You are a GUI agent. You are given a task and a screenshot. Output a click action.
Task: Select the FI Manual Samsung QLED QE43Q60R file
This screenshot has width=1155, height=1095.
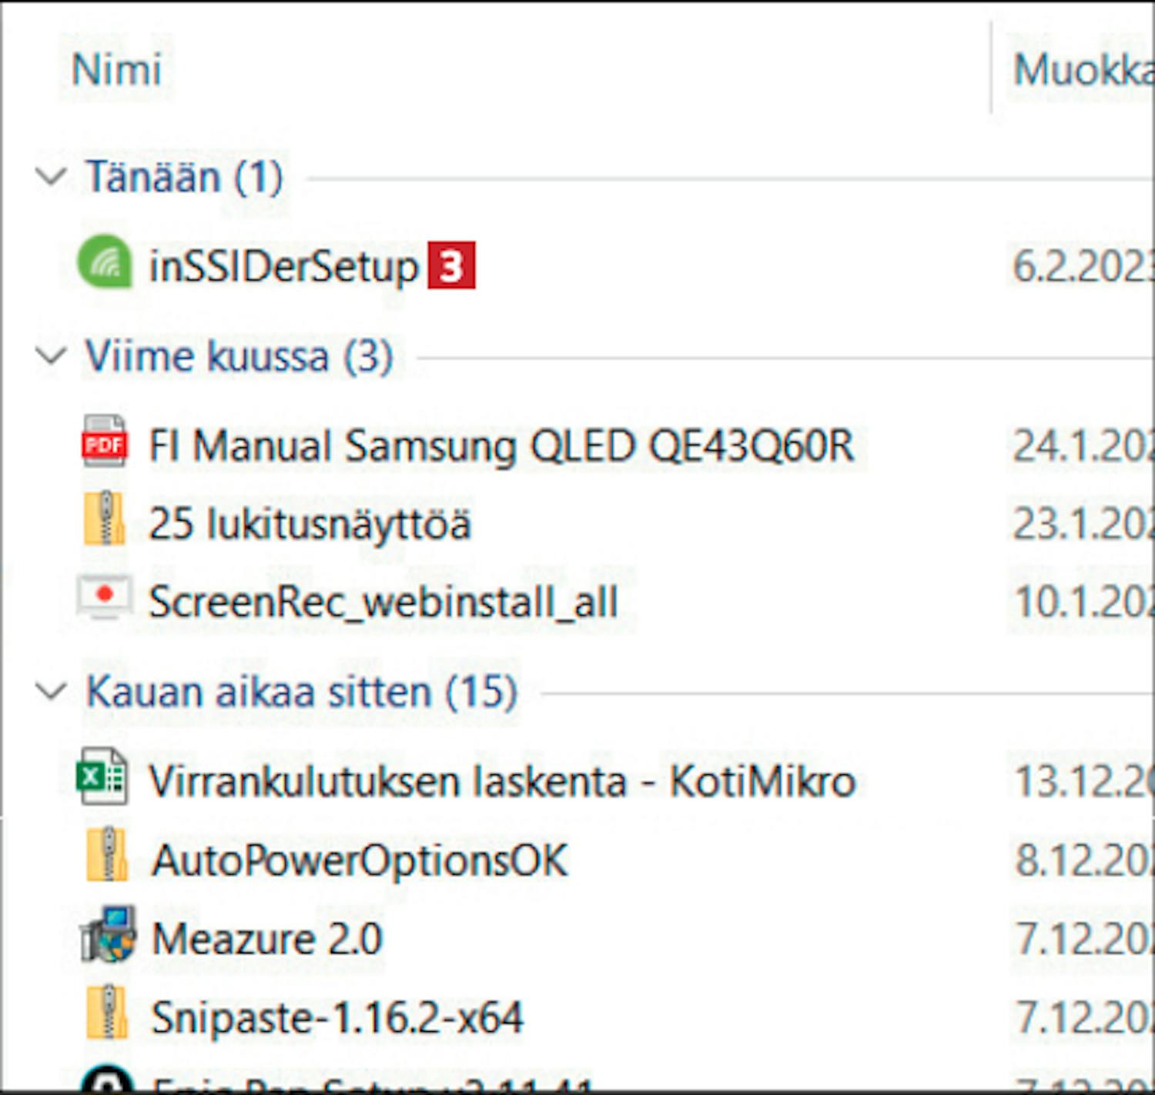click(x=501, y=446)
